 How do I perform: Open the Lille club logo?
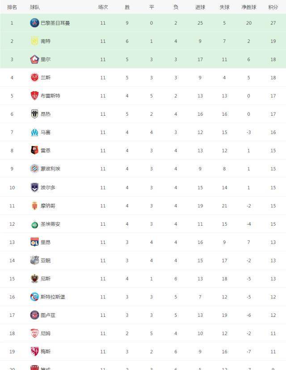[x=34, y=59]
